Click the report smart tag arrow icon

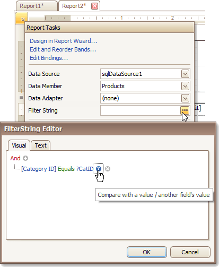click(x=22, y=18)
